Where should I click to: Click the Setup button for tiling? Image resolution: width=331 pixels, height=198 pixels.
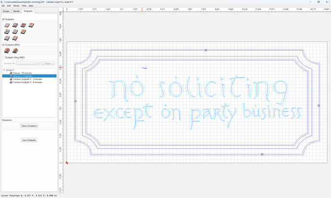pyautogui.click(x=47, y=63)
